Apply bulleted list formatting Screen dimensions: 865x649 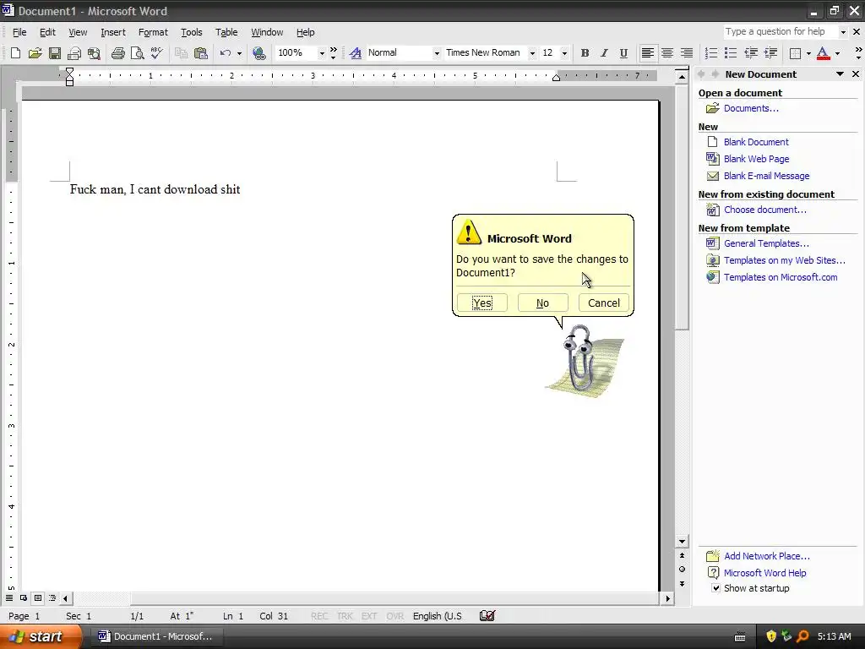[x=731, y=53]
